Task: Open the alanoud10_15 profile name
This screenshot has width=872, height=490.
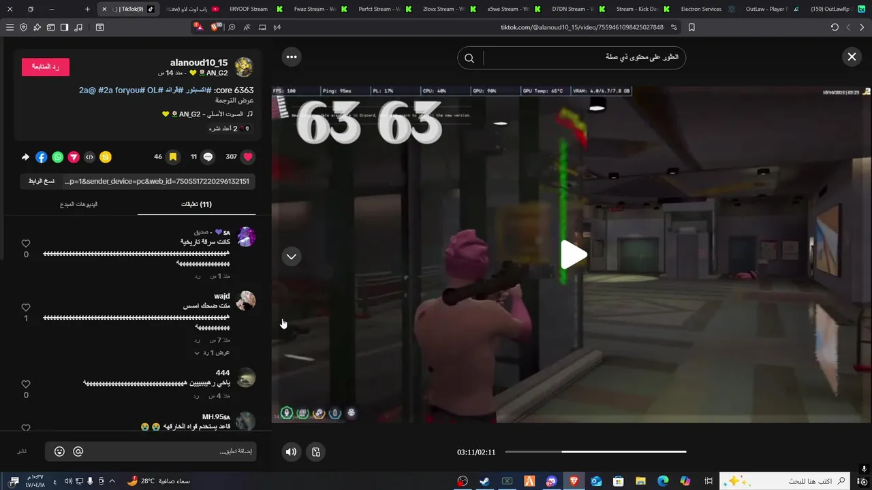Action: (x=198, y=63)
